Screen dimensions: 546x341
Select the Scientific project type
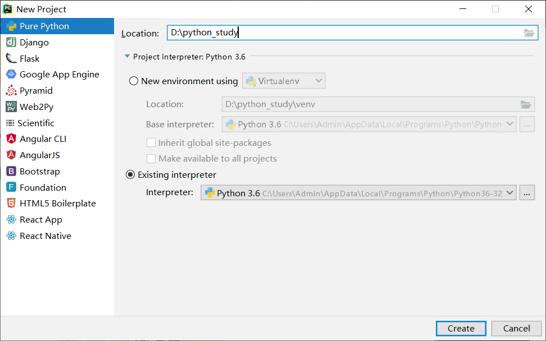pos(37,123)
